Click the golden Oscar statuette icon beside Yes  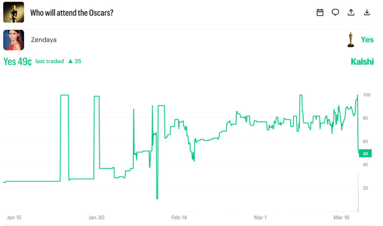coord(350,40)
